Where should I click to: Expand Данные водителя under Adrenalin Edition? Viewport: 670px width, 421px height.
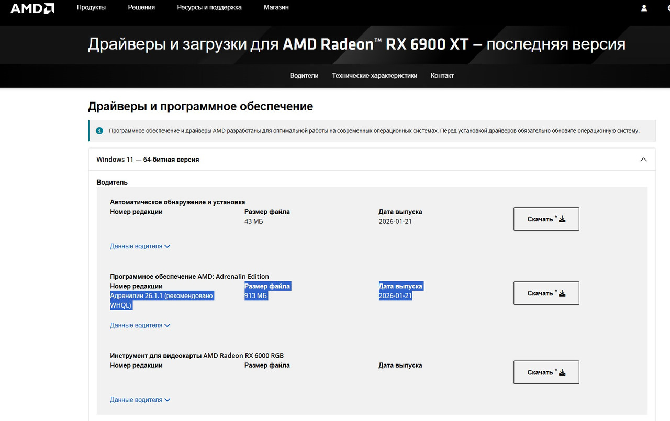pyautogui.click(x=140, y=325)
